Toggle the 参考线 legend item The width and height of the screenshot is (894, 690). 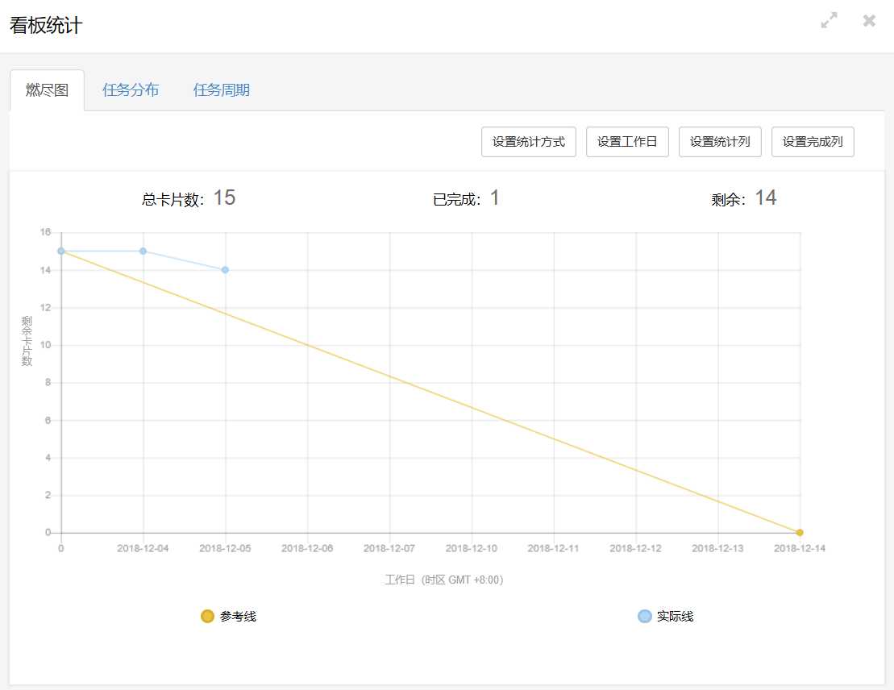[x=229, y=617]
